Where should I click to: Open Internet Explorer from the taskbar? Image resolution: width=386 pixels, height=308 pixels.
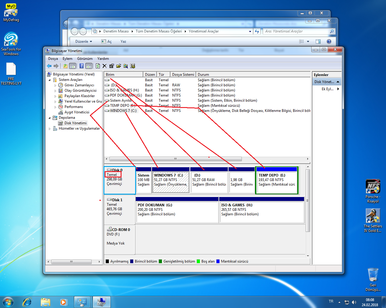(27, 302)
